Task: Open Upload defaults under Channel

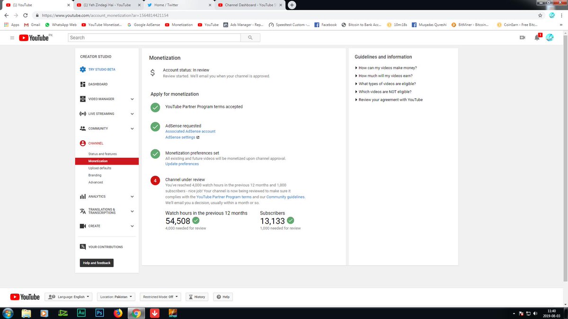Action: point(100,168)
